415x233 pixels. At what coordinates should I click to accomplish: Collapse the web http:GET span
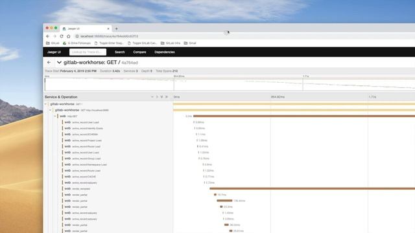point(55,116)
